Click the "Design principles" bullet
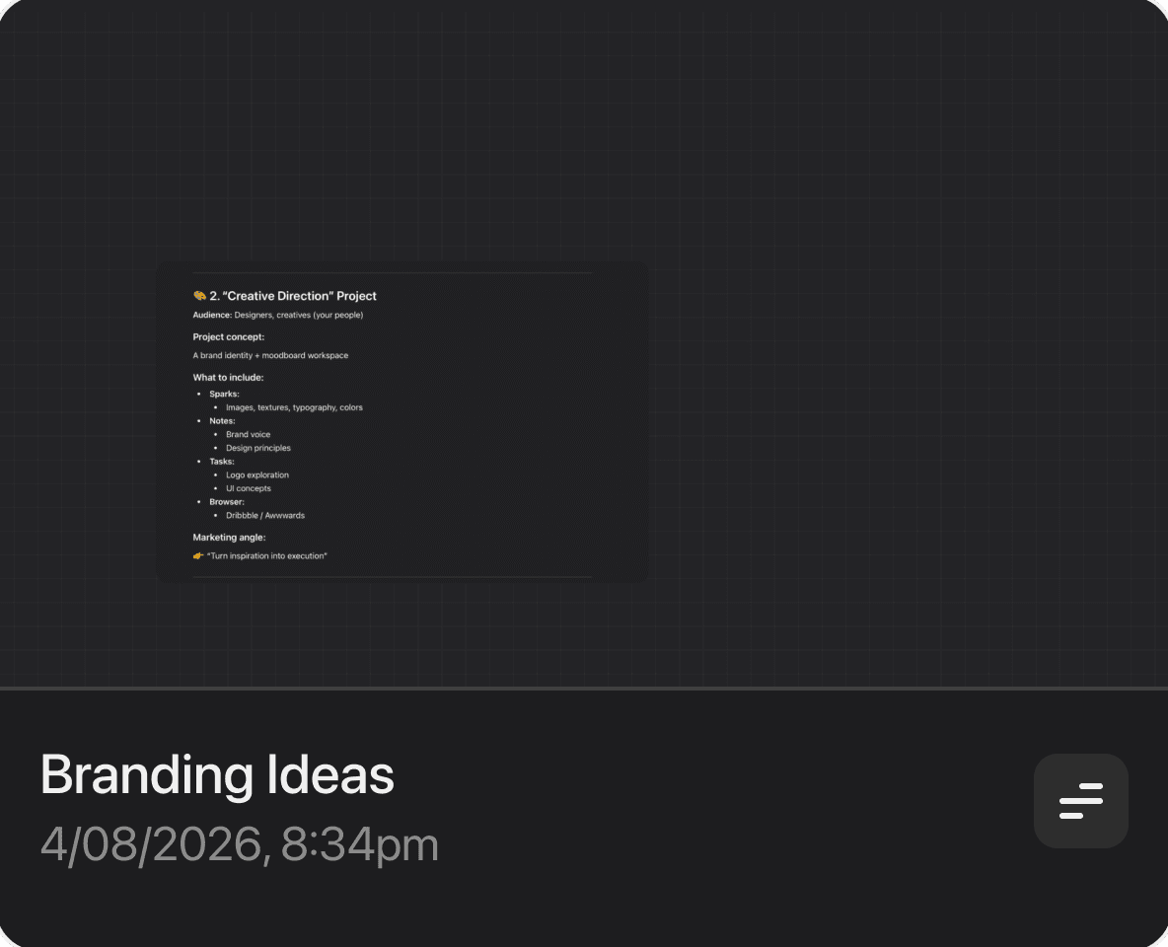 point(258,448)
